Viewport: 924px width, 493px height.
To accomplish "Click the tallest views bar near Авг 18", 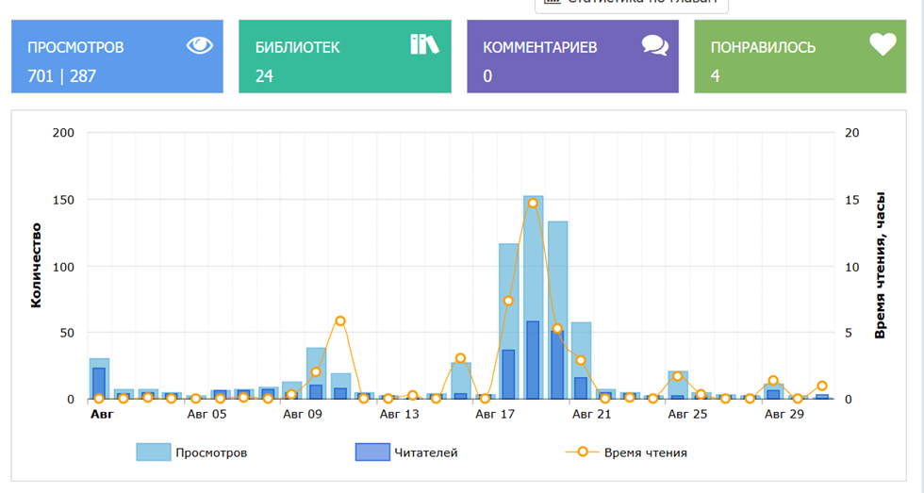I will coord(533,298).
